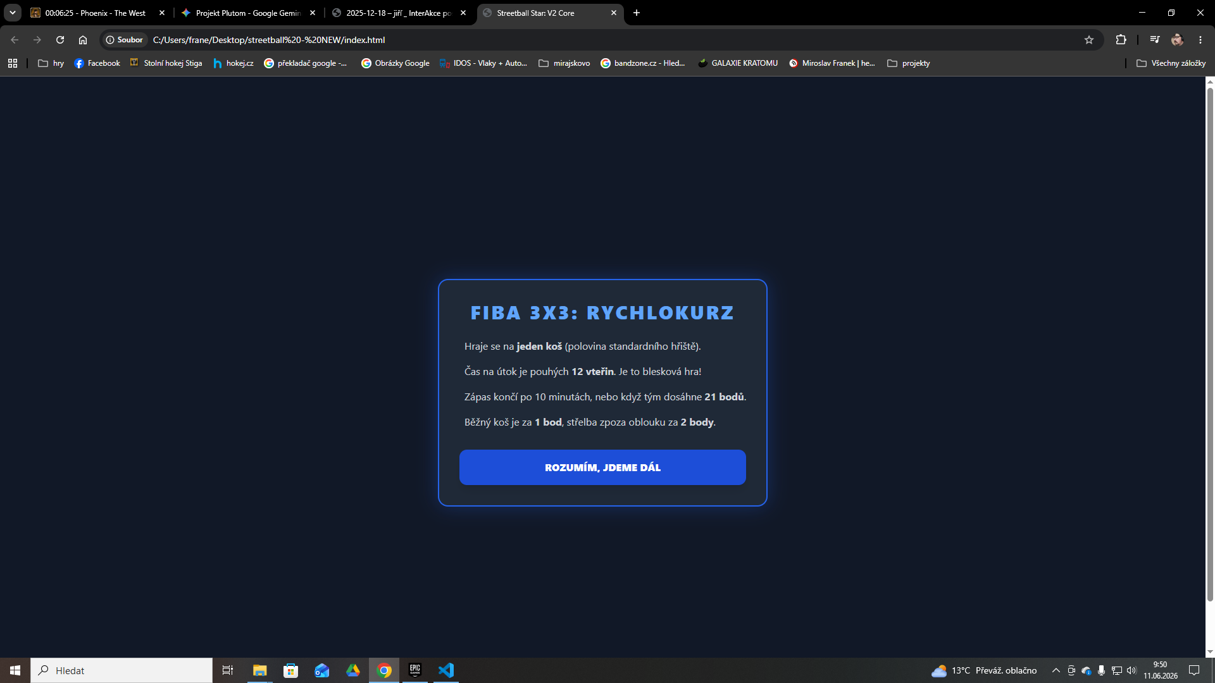
Task: Open the bandzone.cz bookmark
Action: [x=643, y=63]
